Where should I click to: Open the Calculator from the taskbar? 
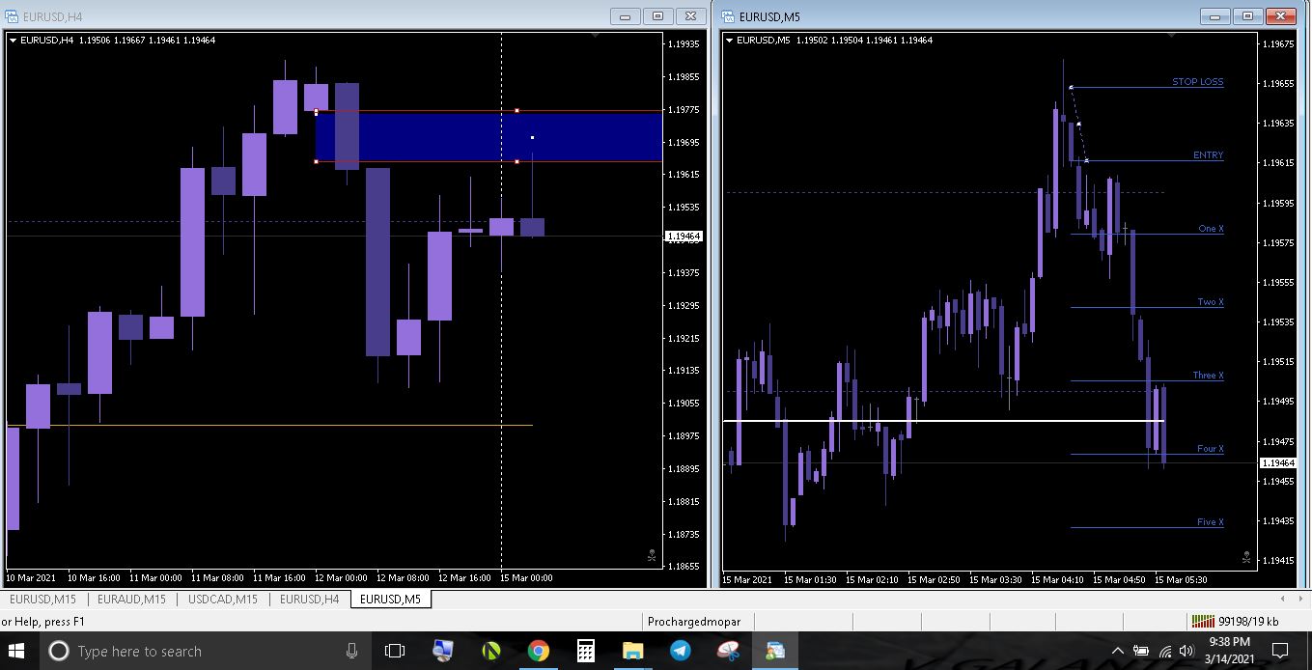coord(586,652)
